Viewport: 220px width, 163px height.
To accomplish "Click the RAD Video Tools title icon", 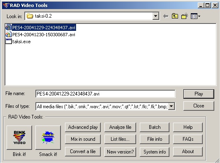I will 6,5.
